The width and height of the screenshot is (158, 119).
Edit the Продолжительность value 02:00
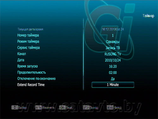pos(113,73)
